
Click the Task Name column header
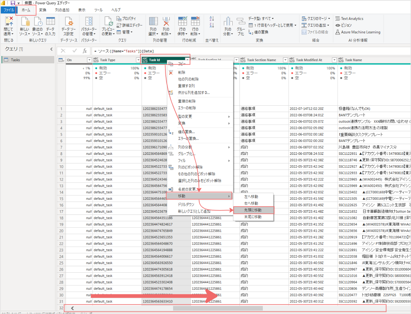coord(374,60)
